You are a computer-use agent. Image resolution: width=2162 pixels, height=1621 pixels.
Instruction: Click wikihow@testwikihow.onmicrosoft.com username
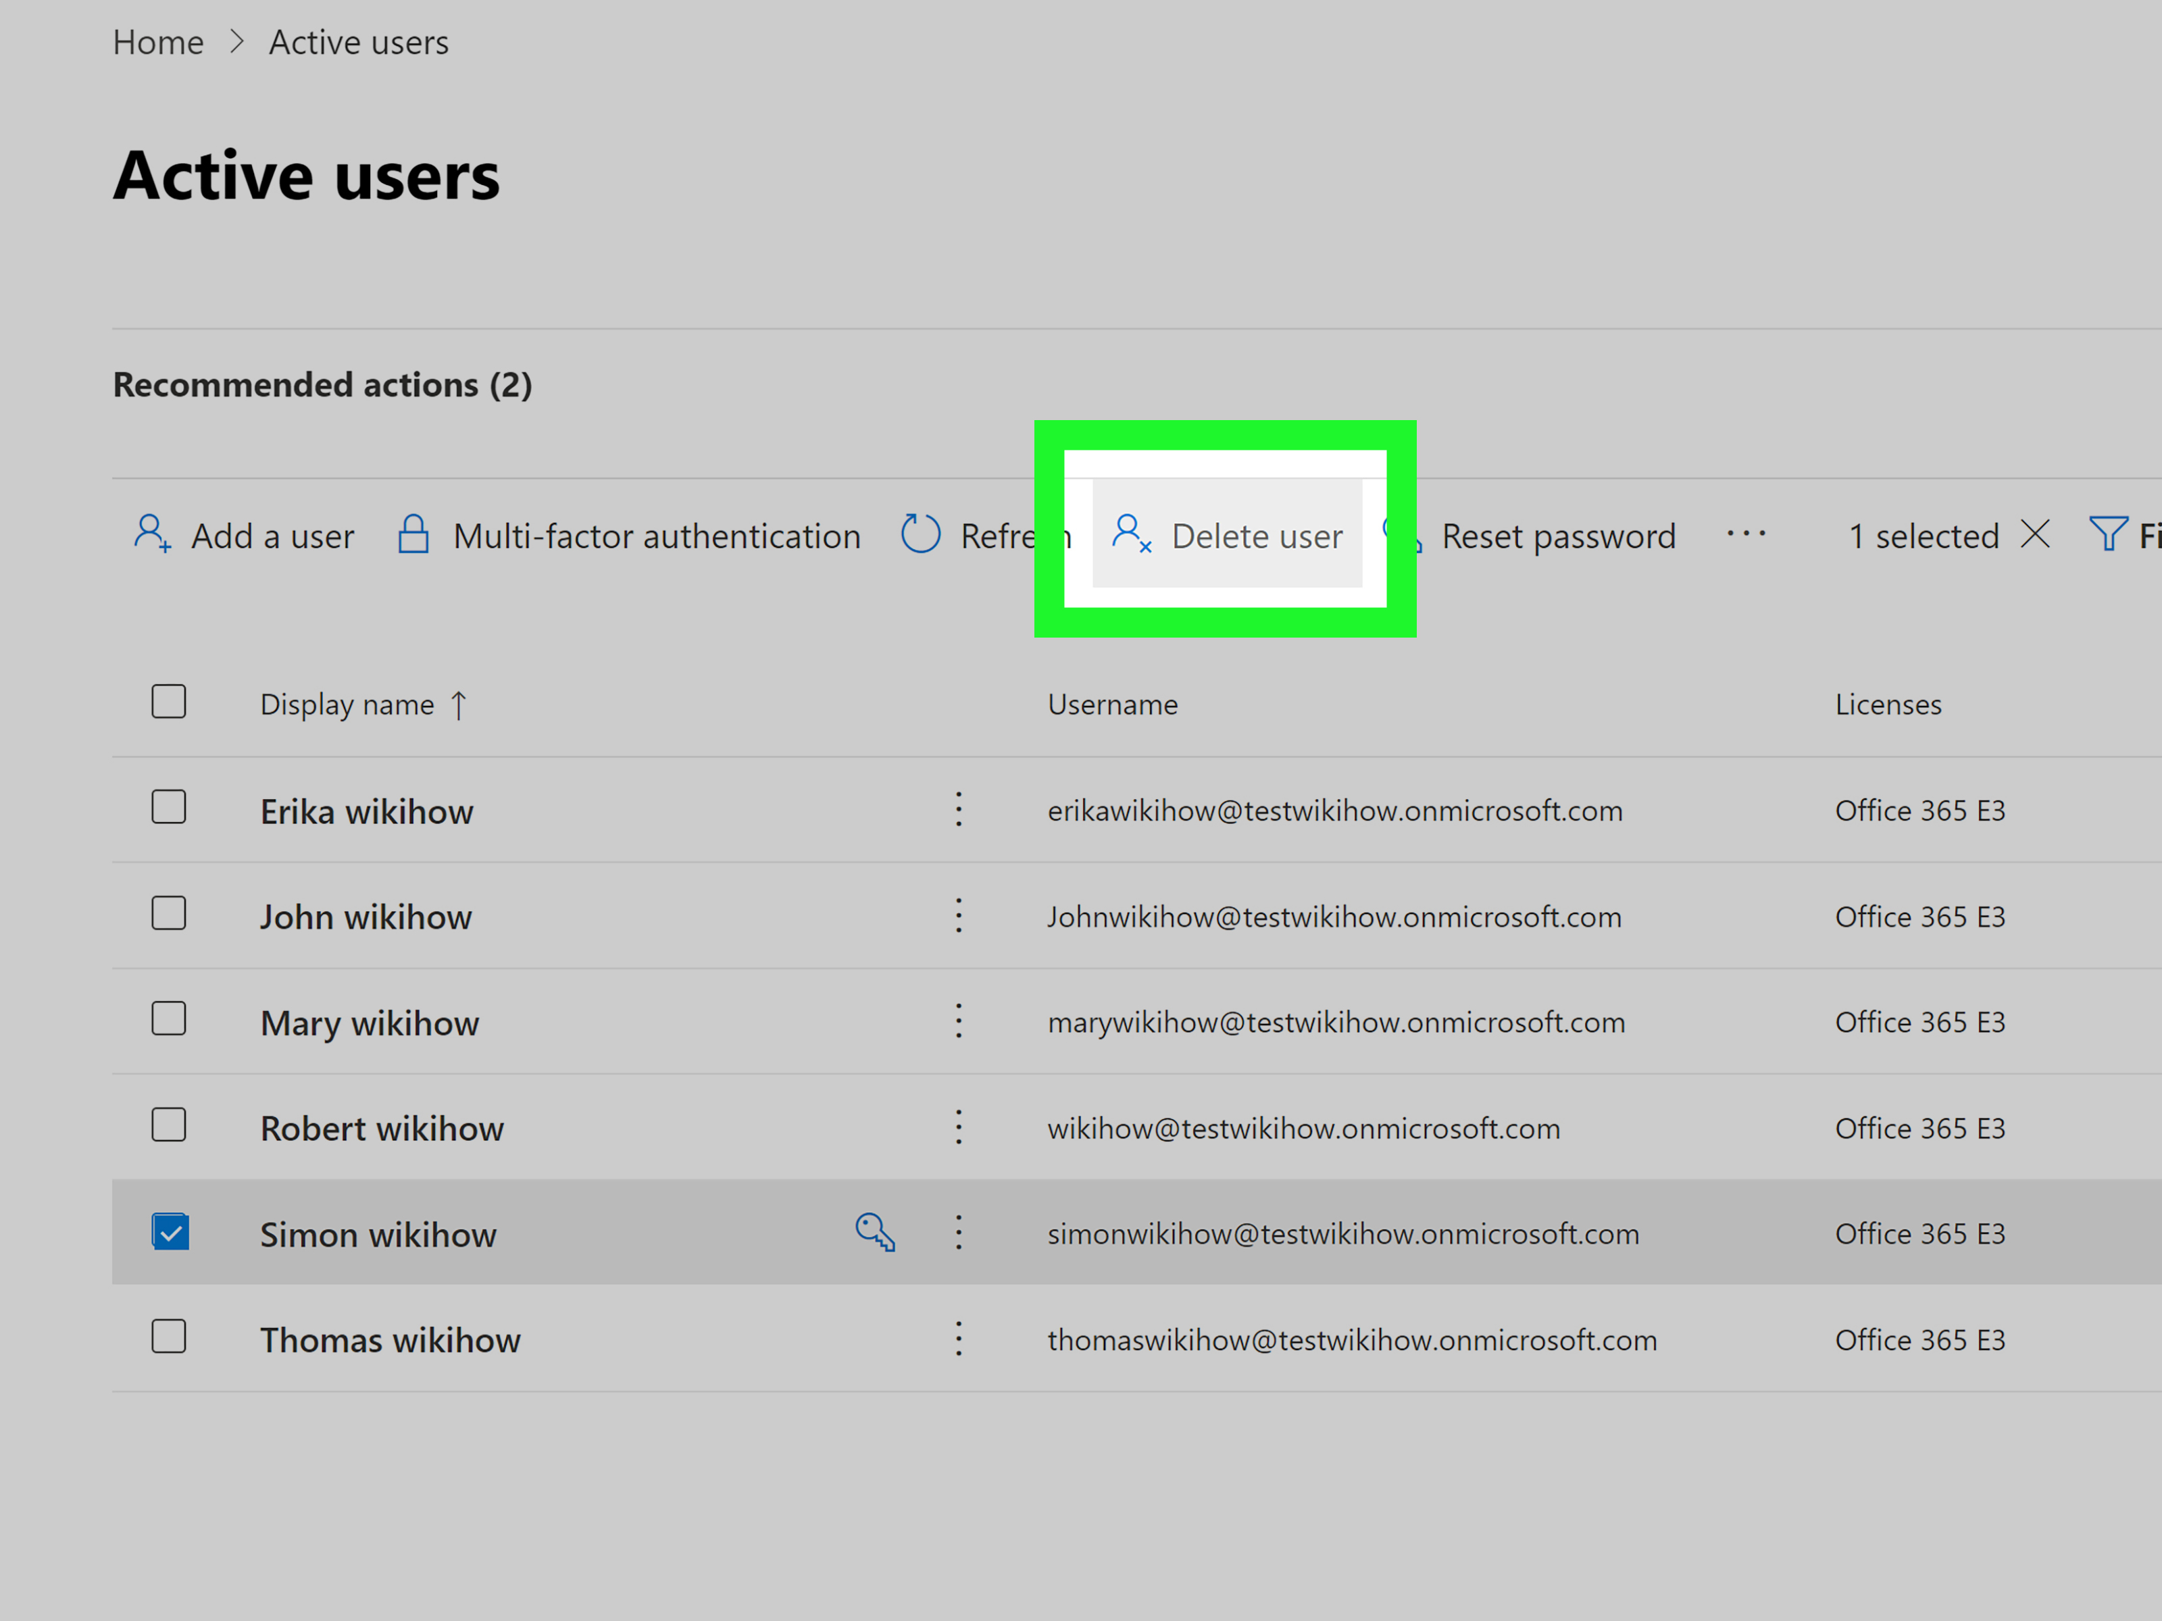click(1304, 1127)
